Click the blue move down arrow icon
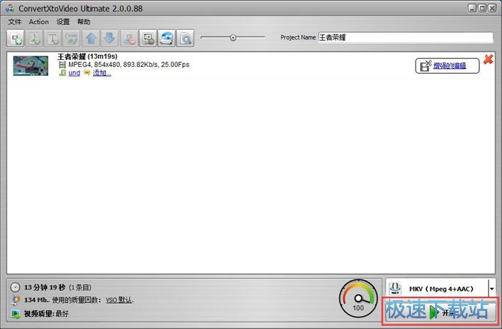Screen dimensions: 502x329 (110, 38)
